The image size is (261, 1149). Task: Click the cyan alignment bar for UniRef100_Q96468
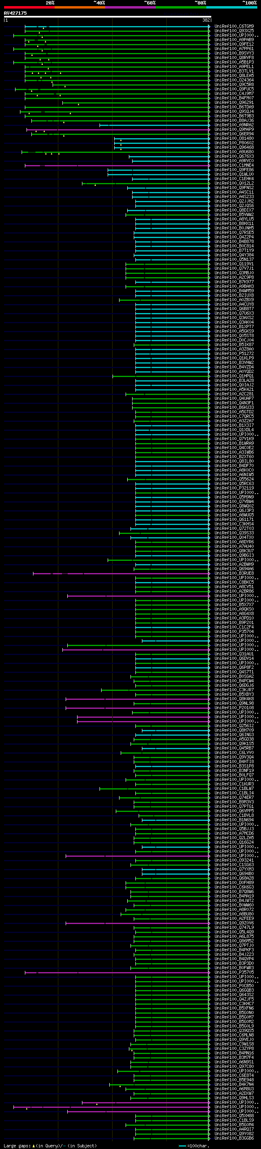point(162,148)
